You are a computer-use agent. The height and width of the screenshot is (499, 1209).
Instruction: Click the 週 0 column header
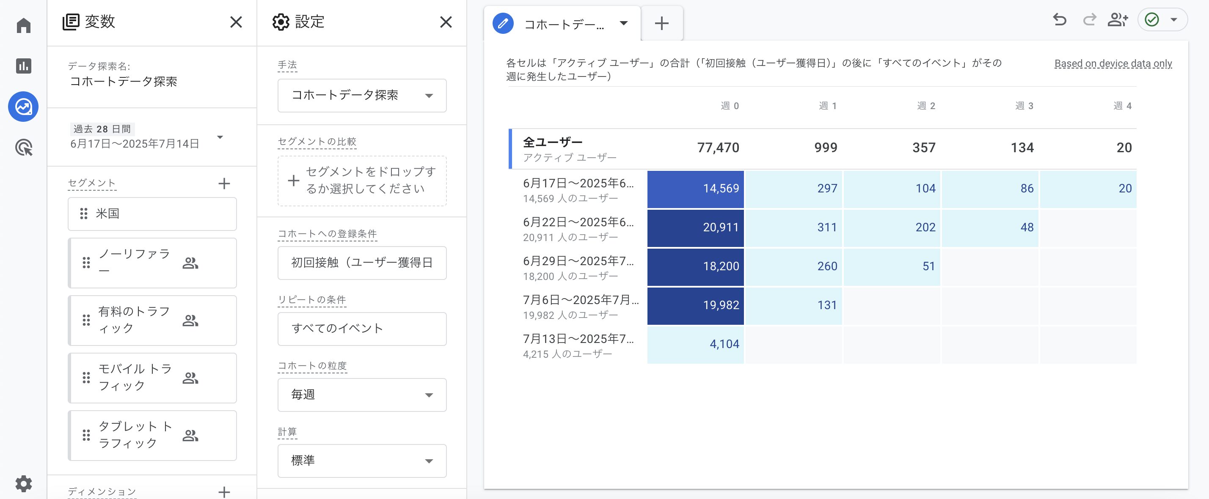point(730,106)
